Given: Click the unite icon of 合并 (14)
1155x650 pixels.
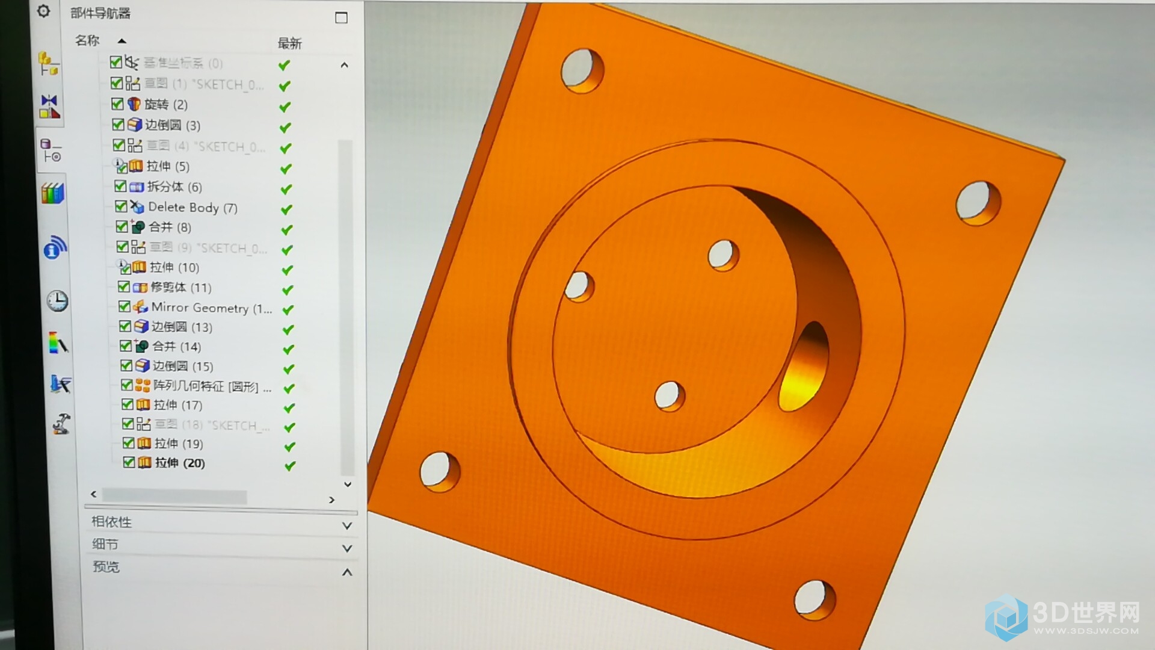Looking at the screenshot, I should coord(142,346).
